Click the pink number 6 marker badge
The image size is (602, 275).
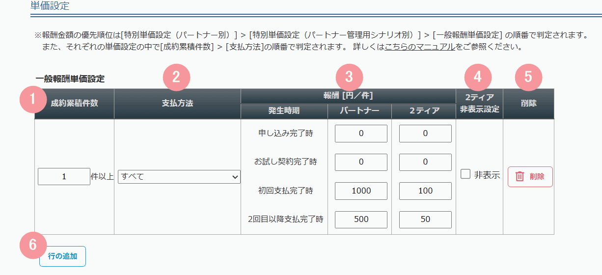pyautogui.click(x=33, y=245)
